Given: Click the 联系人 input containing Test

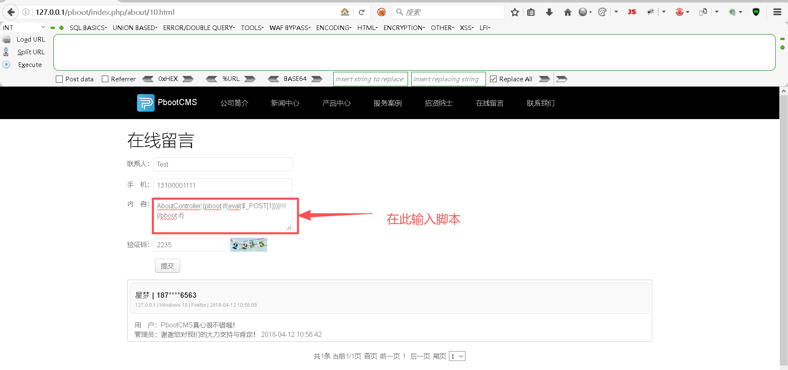Looking at the screenshot, I should click(223, 164).
